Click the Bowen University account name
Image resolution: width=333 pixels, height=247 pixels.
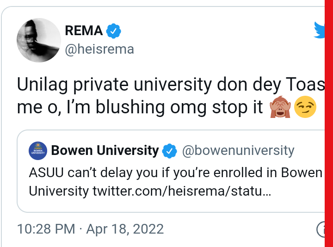(105, 150)
